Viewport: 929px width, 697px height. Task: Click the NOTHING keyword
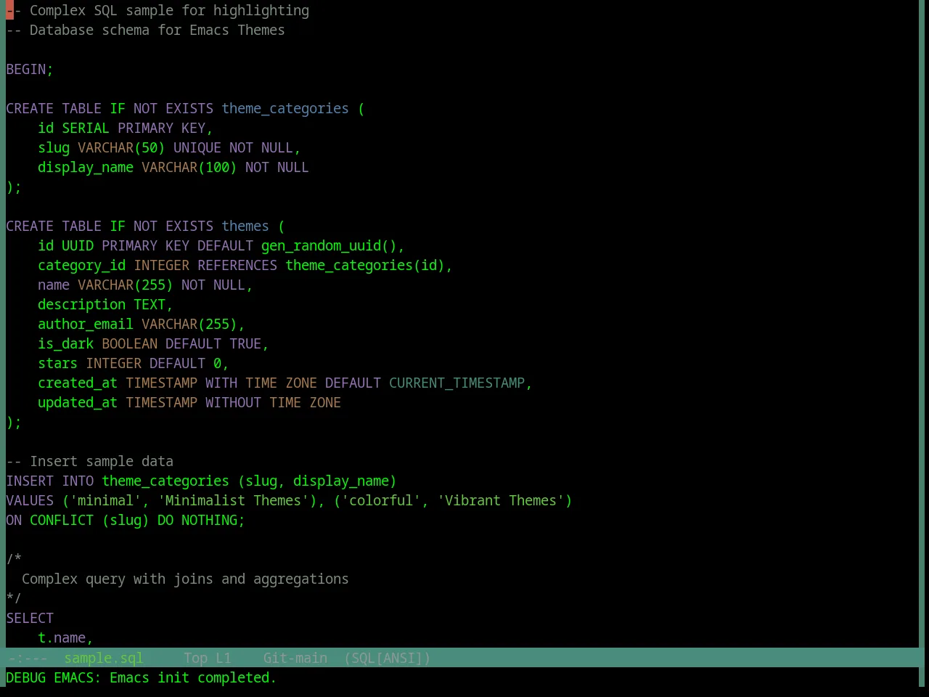pyautogui.click(x=210, y=521)
